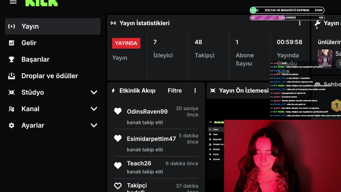Click the gold hexagon badge numbered 1
Viewport: 341px width, 192px height.
pyautogui.click(x=336, y=106)
